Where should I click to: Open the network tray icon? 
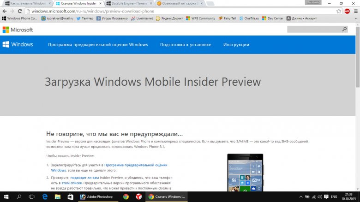(x=314, y=197)
